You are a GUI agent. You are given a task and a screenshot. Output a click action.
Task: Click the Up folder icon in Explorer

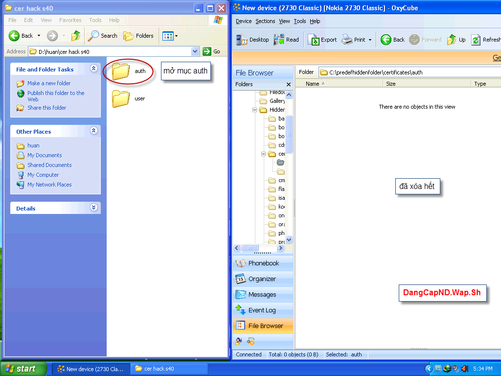click(x=76, y=36)
